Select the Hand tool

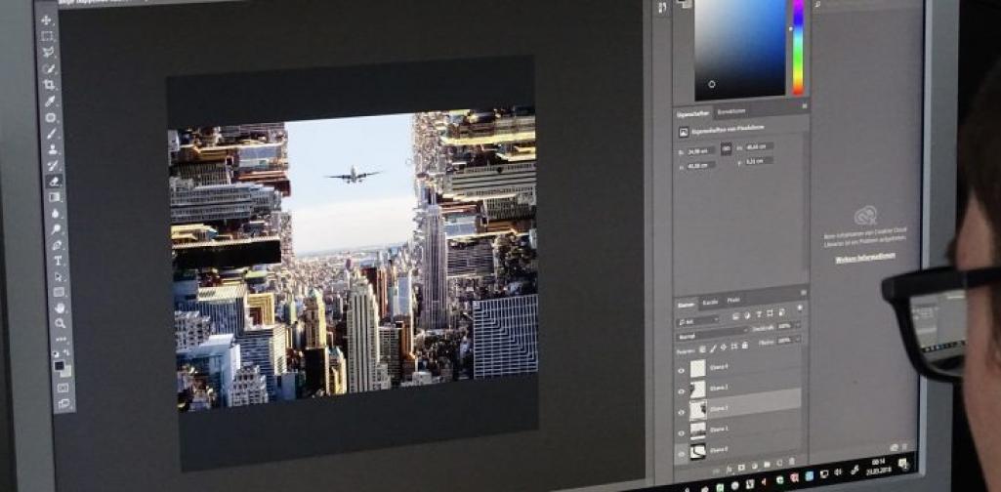click(x=60, y=307)
